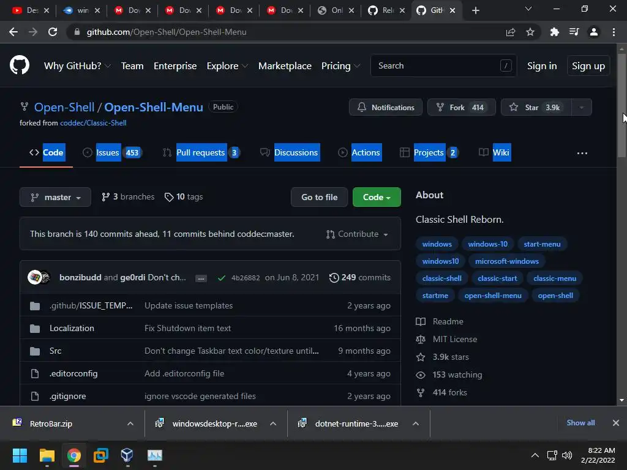Open the Chrome profile avatar icon
The width and height of the screenshot is (627, 470).
point(594,32)
